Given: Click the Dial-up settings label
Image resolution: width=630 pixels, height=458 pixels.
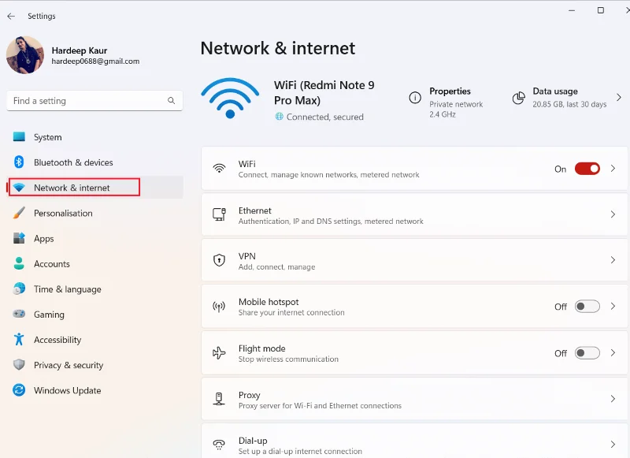Looking at the screenshot, I should point(253,441).
